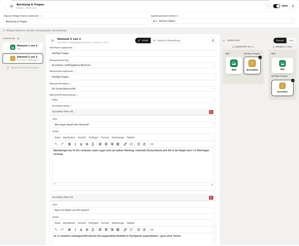Open Datei menu in Item #1 editor
The width and height of the screenshot is (299, 246).
[57, 137]
